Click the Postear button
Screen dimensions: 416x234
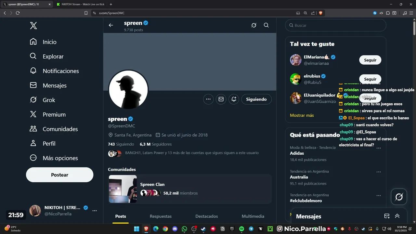[59, 175]
